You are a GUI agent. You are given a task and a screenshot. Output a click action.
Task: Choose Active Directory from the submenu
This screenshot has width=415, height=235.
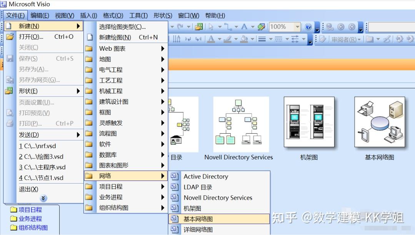point(205,176)
